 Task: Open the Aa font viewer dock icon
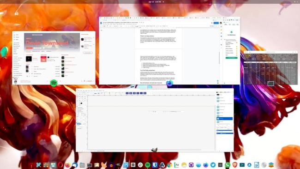[x=177, y=165]
